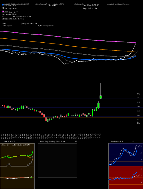Click the 'MACD: 3.87, 3.39, 0.48 D' line
Image resolution: width=143 pixels, height=189 pixels.
coord(13,19)
